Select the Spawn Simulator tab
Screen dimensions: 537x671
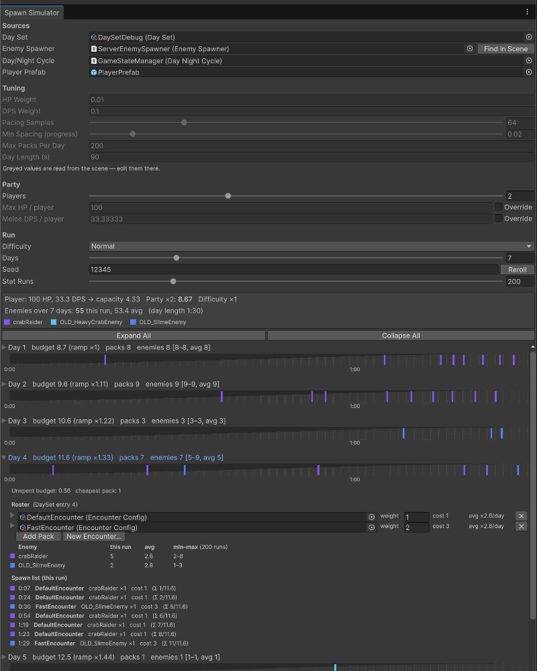(32, 13)
